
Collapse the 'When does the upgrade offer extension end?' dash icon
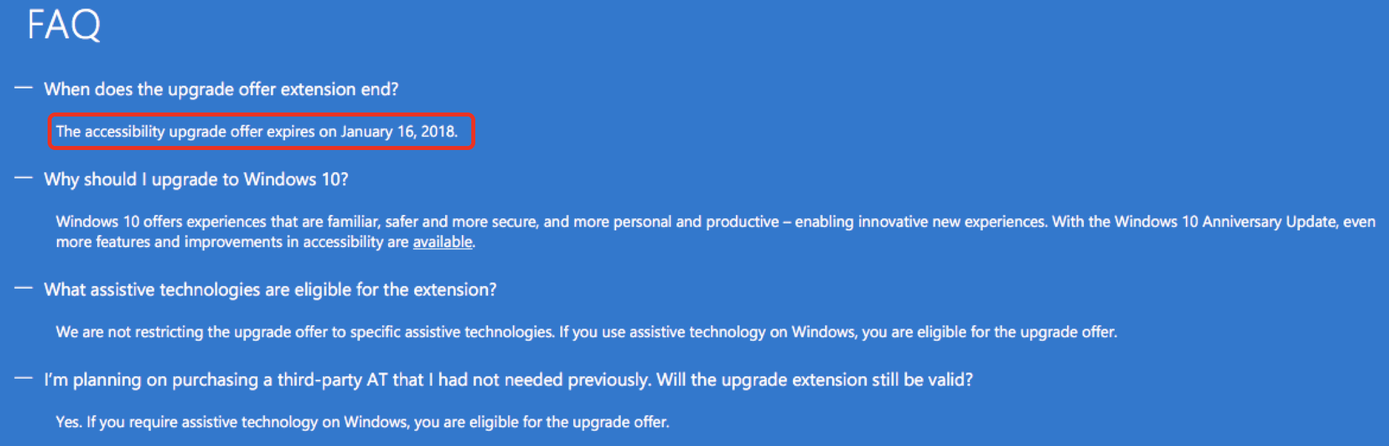[23, 88]
